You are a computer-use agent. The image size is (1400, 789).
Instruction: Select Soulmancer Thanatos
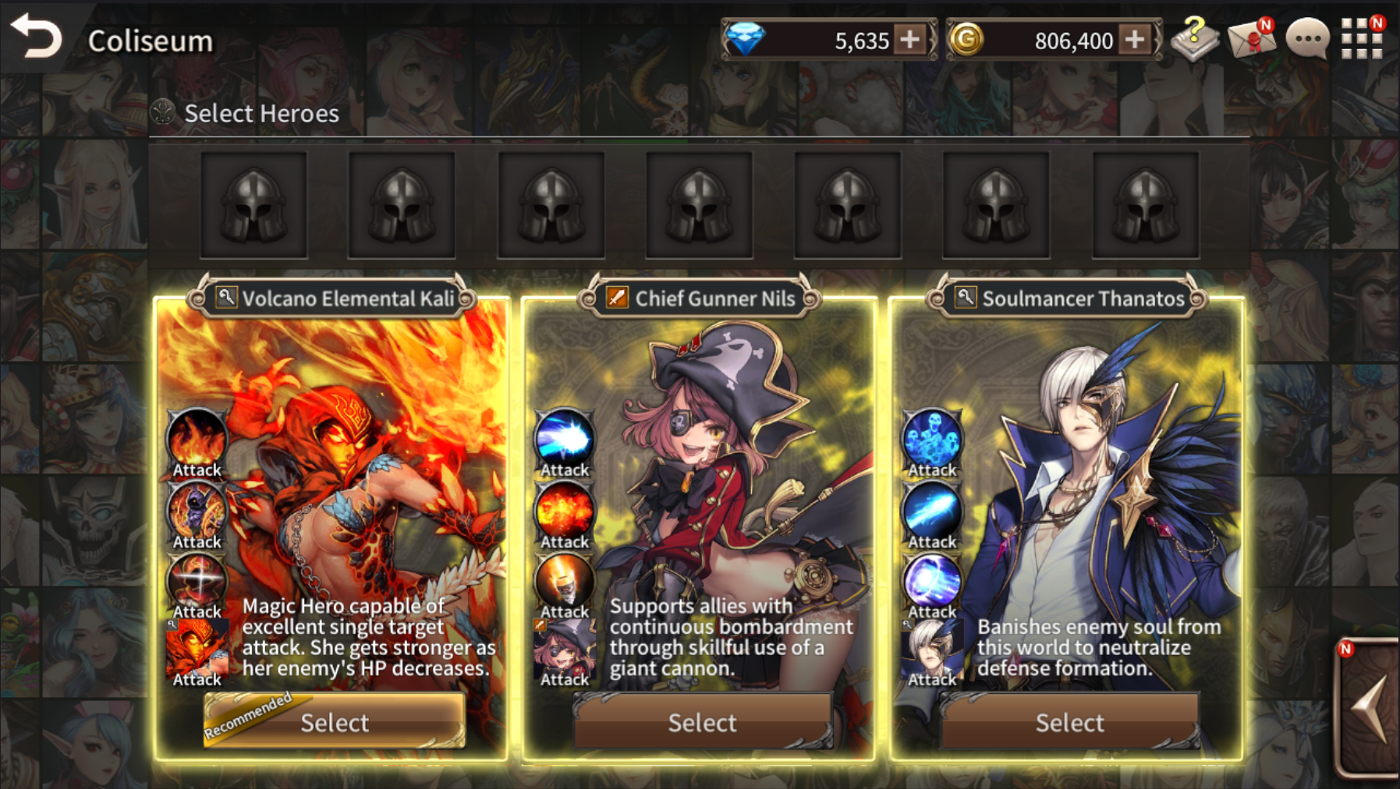[x=1069, y=721]
